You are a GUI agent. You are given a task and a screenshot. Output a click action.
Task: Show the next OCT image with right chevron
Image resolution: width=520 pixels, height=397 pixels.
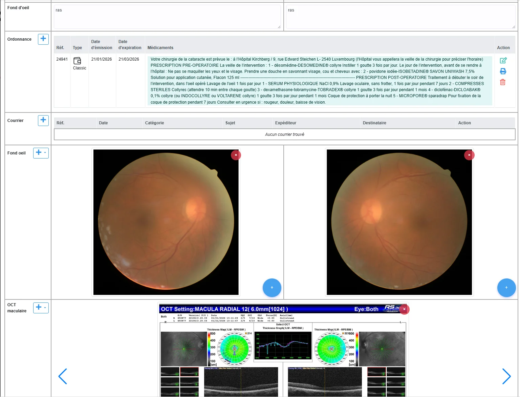506,376
